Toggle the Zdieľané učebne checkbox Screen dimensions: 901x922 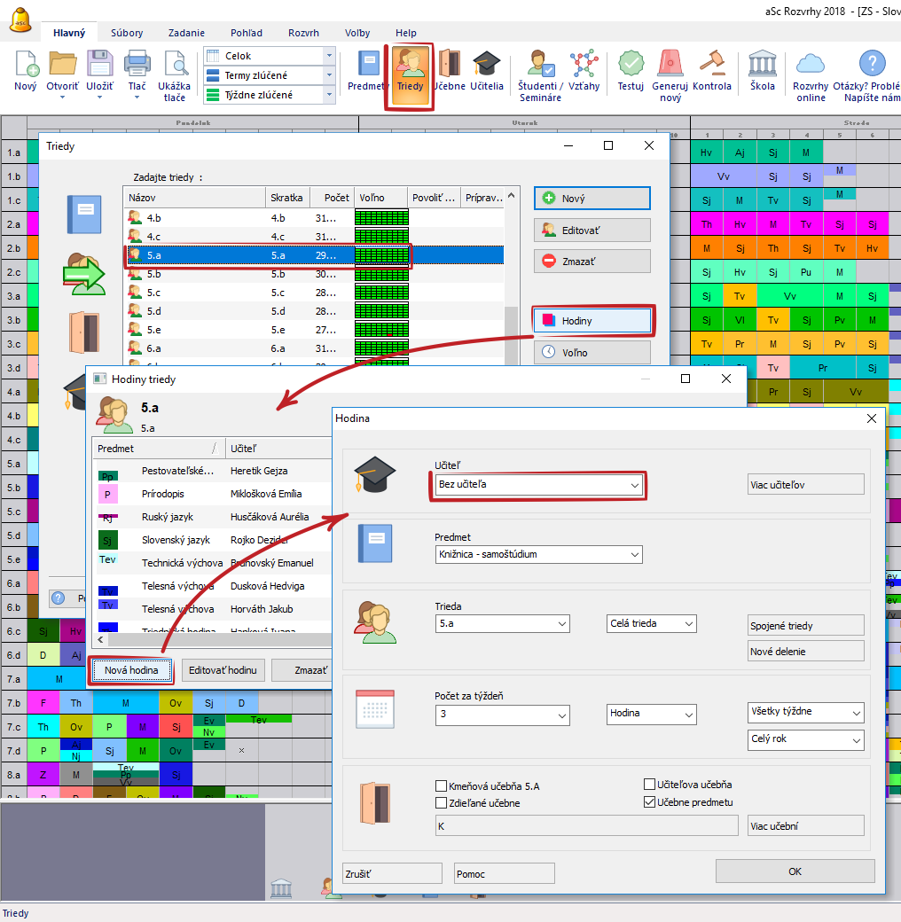[442, 803]
